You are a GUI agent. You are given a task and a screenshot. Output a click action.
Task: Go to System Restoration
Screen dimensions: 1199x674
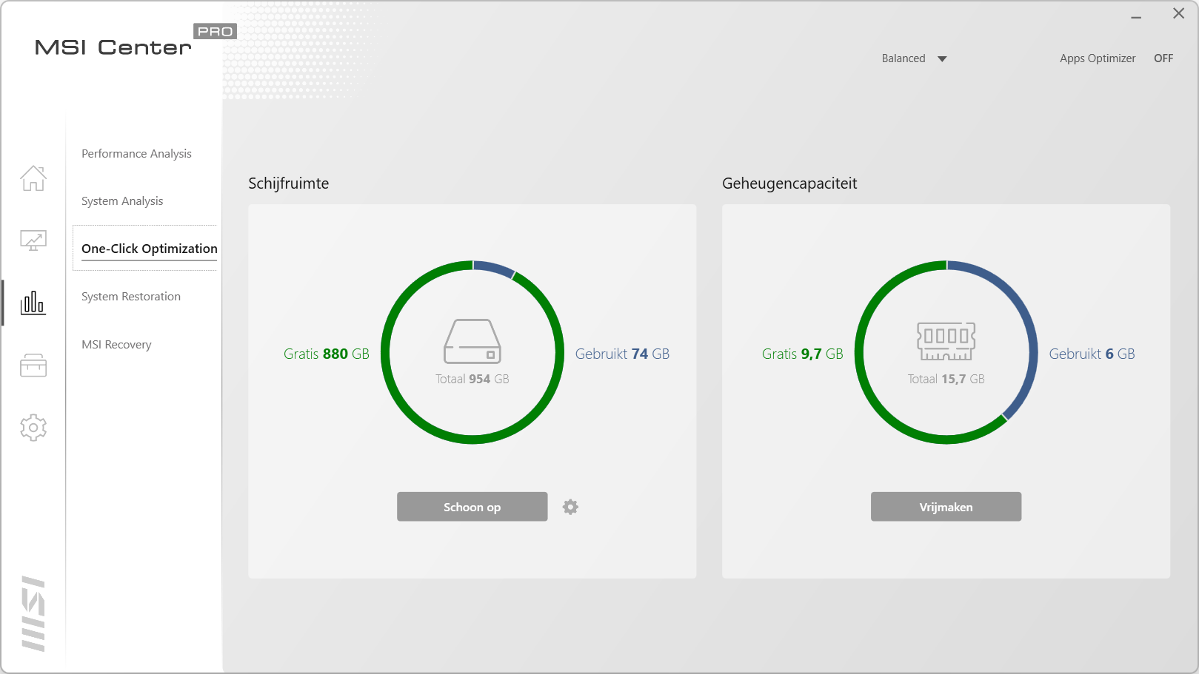tap(131, 297)
